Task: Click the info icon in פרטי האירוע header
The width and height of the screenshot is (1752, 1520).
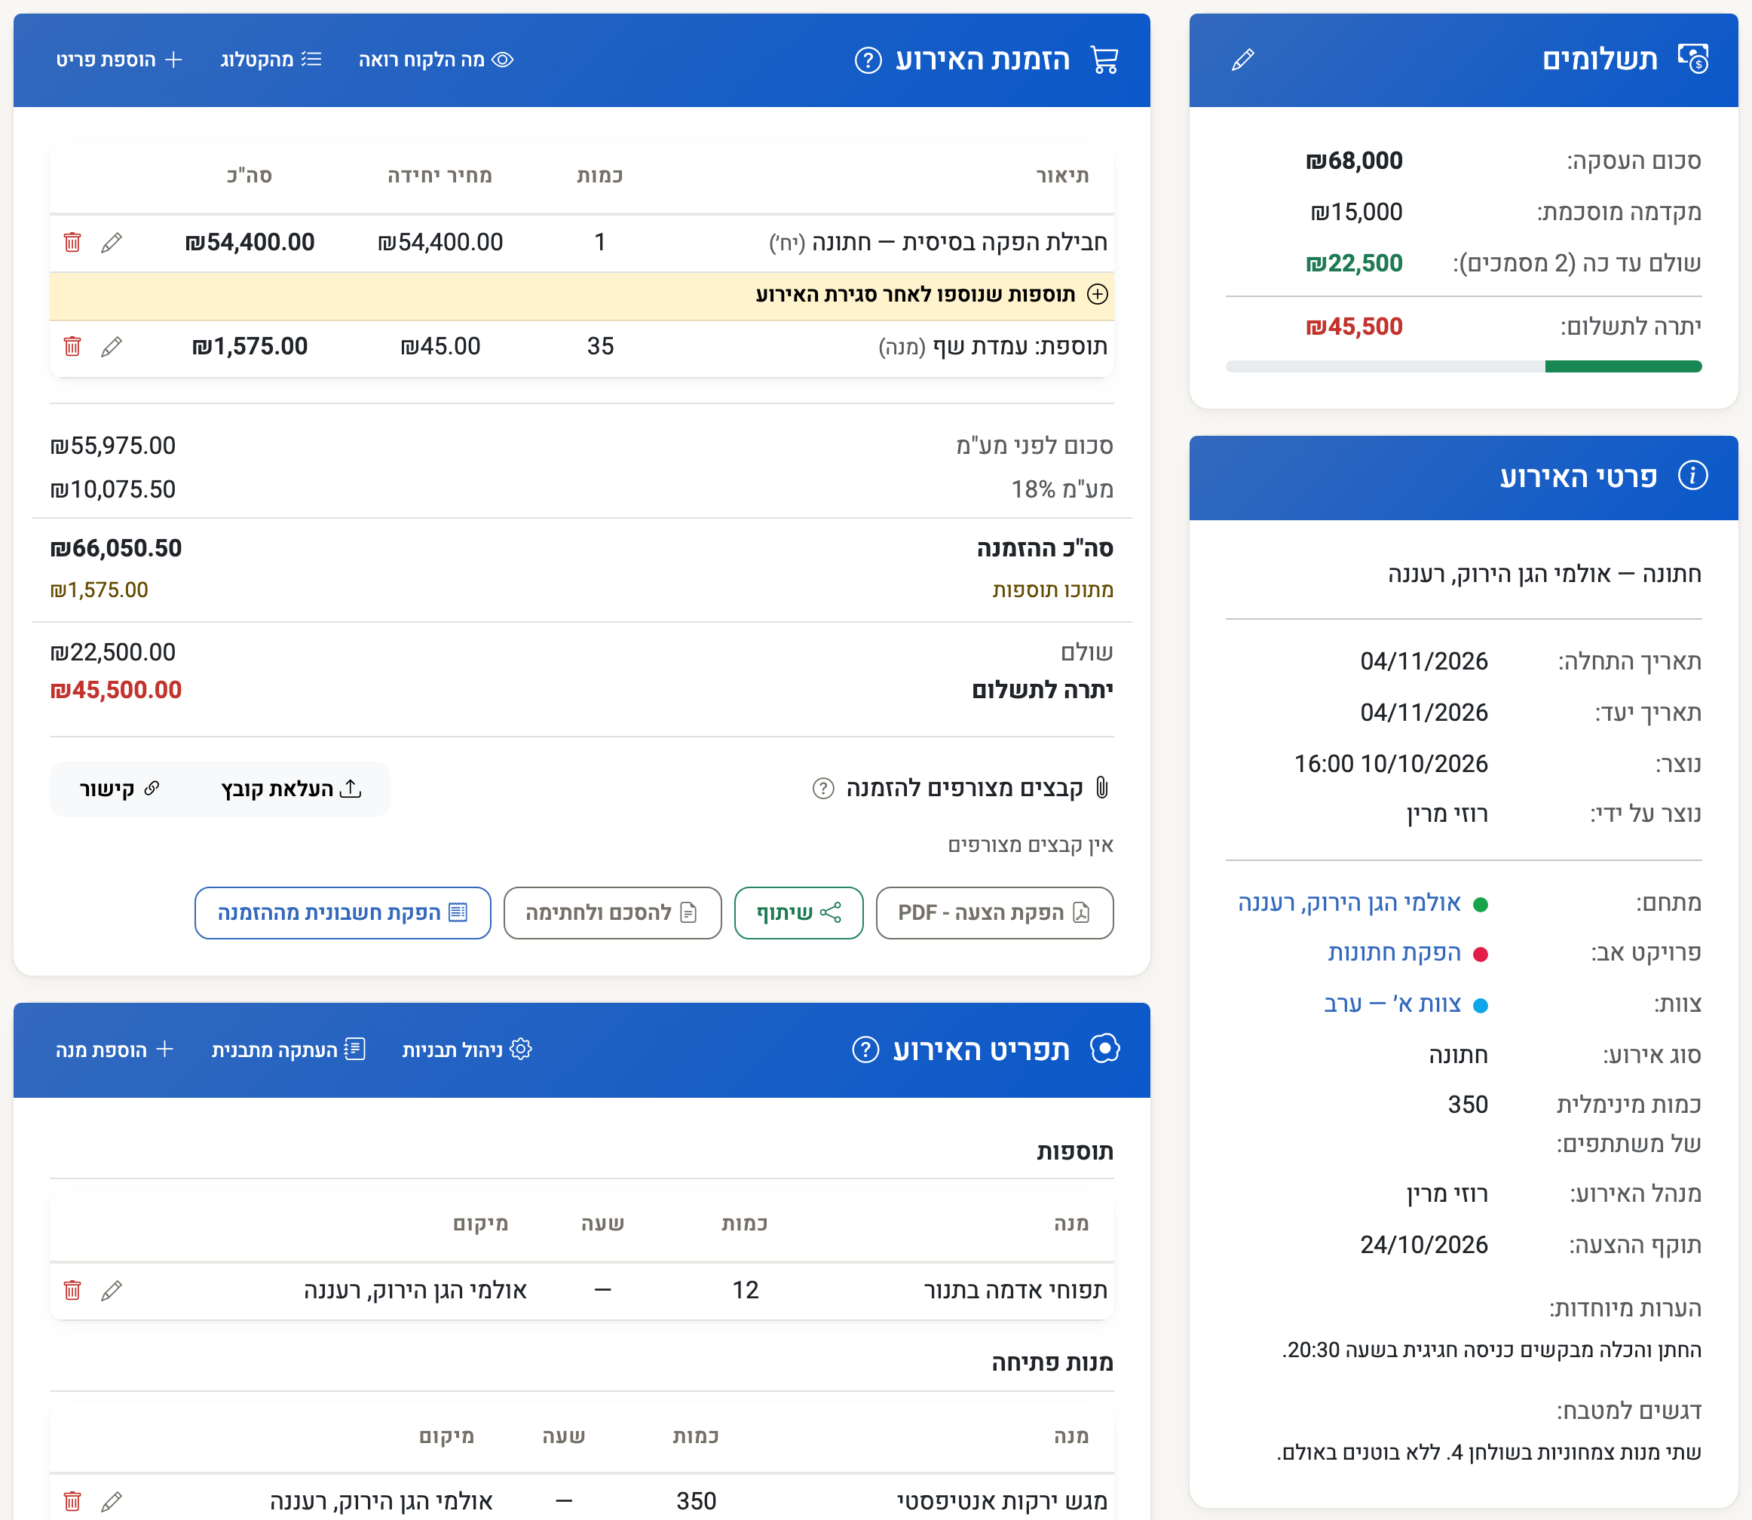Action: click(1692, 476)
